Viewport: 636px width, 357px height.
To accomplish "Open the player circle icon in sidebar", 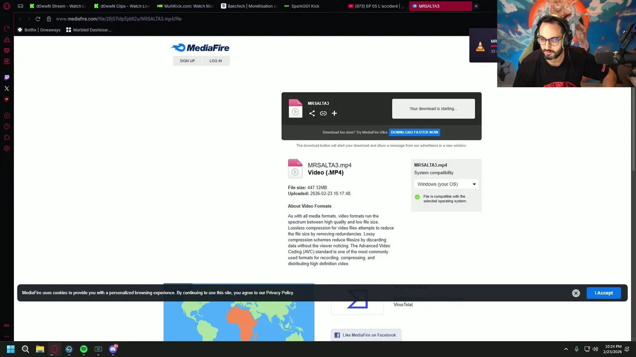I will pos(6,116).
